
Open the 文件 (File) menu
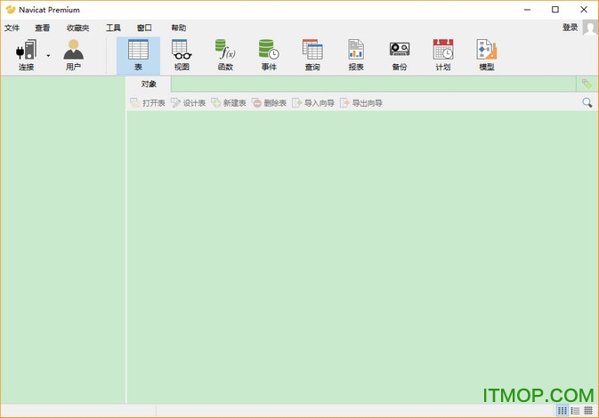click(x=12, y=28)
